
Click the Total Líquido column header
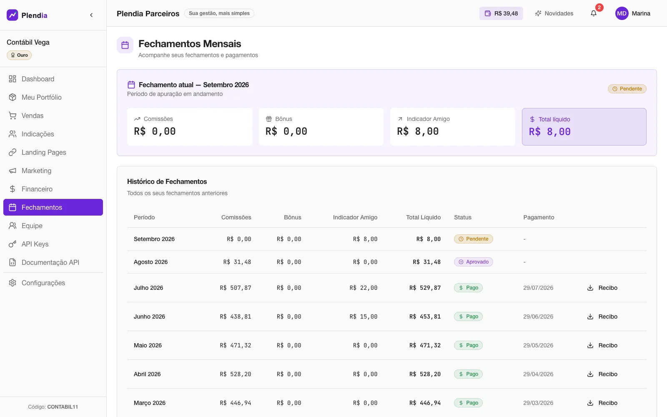point(424,217)
